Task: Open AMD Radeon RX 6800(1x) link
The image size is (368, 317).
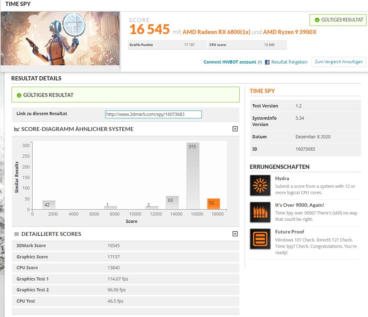Action: pyautogui.click(x=216, y=32)
